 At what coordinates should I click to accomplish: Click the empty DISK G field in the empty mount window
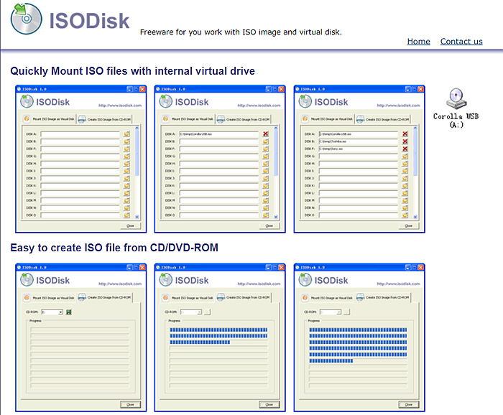coord(80,156)
